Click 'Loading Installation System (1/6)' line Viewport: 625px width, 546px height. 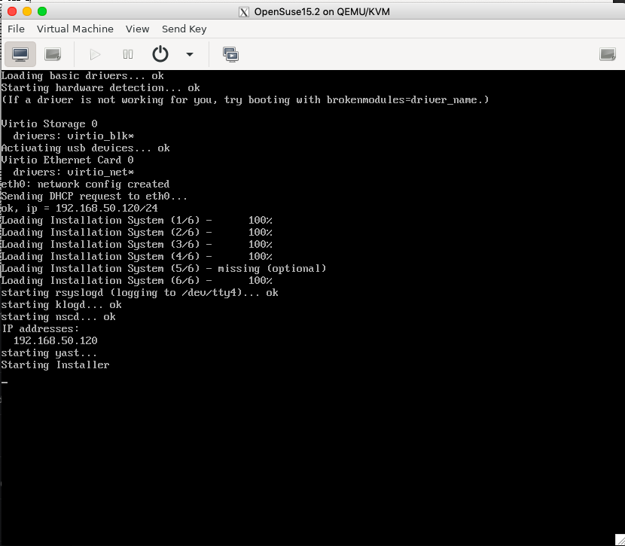(137, 221)
